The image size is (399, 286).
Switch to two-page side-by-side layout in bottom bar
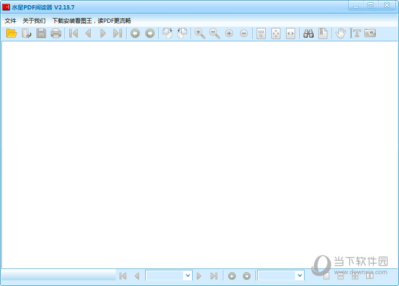click(370, 276)
